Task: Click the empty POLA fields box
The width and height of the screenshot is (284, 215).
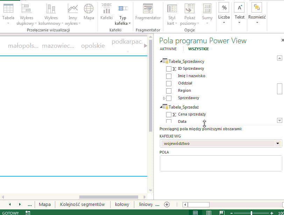Action: pos(221,163)
